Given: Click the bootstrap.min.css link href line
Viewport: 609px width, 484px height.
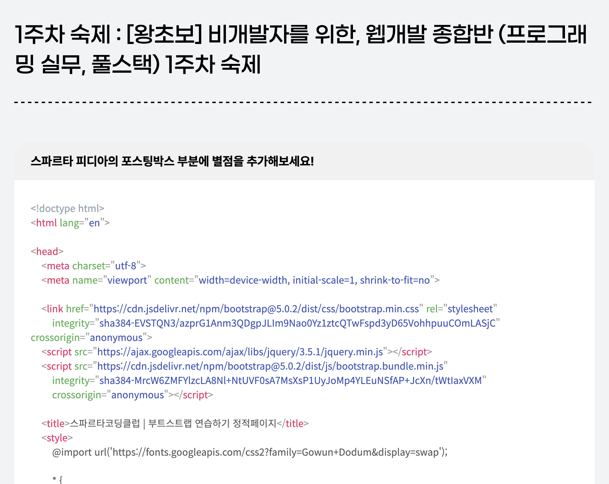Looking at the screenshot, I should pos(269,309).
